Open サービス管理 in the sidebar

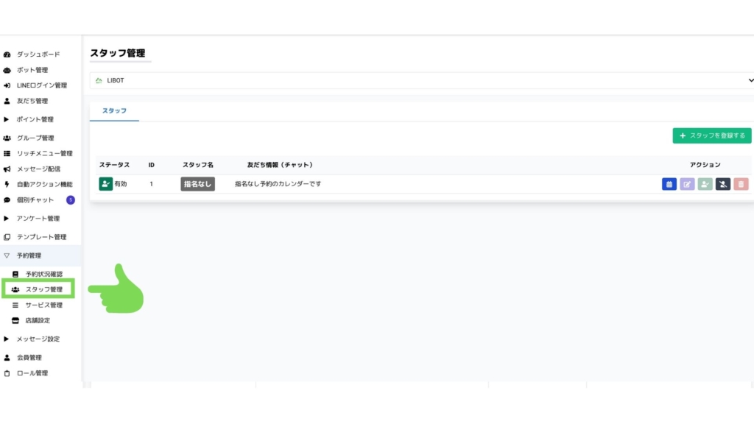tap(43, 305)
